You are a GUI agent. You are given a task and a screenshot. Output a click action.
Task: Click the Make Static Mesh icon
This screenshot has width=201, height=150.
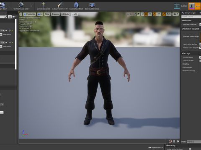tap(76, 5)
